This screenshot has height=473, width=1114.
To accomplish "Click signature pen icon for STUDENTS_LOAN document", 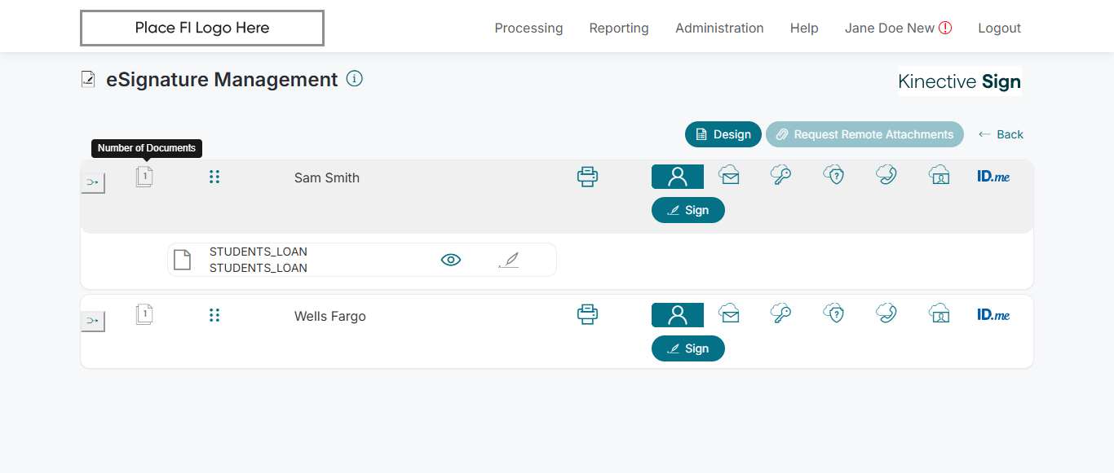I will [509, 260].
